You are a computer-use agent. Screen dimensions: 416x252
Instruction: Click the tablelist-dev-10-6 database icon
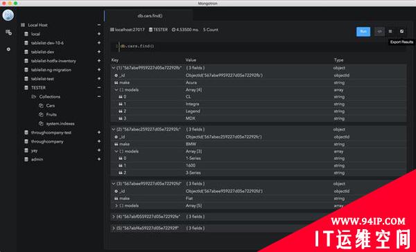click(x=26, y=43)
